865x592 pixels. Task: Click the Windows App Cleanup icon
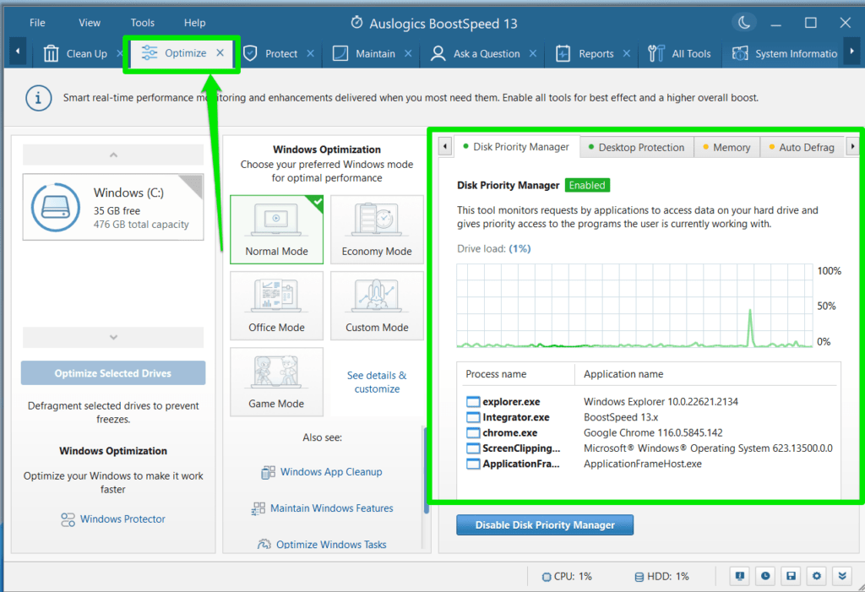tap(268, 472)
